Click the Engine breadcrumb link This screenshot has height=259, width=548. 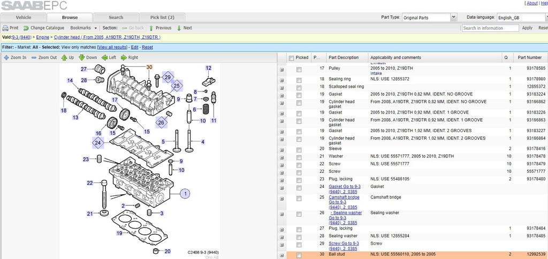click(x=43, y=37)
